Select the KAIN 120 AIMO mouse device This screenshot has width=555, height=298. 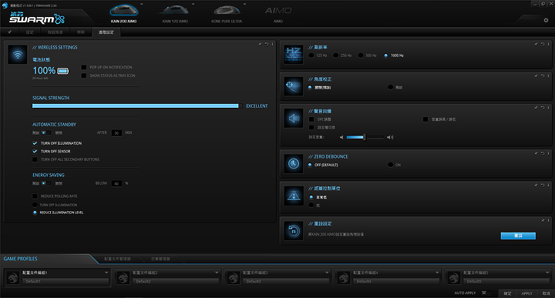(175, 12)
